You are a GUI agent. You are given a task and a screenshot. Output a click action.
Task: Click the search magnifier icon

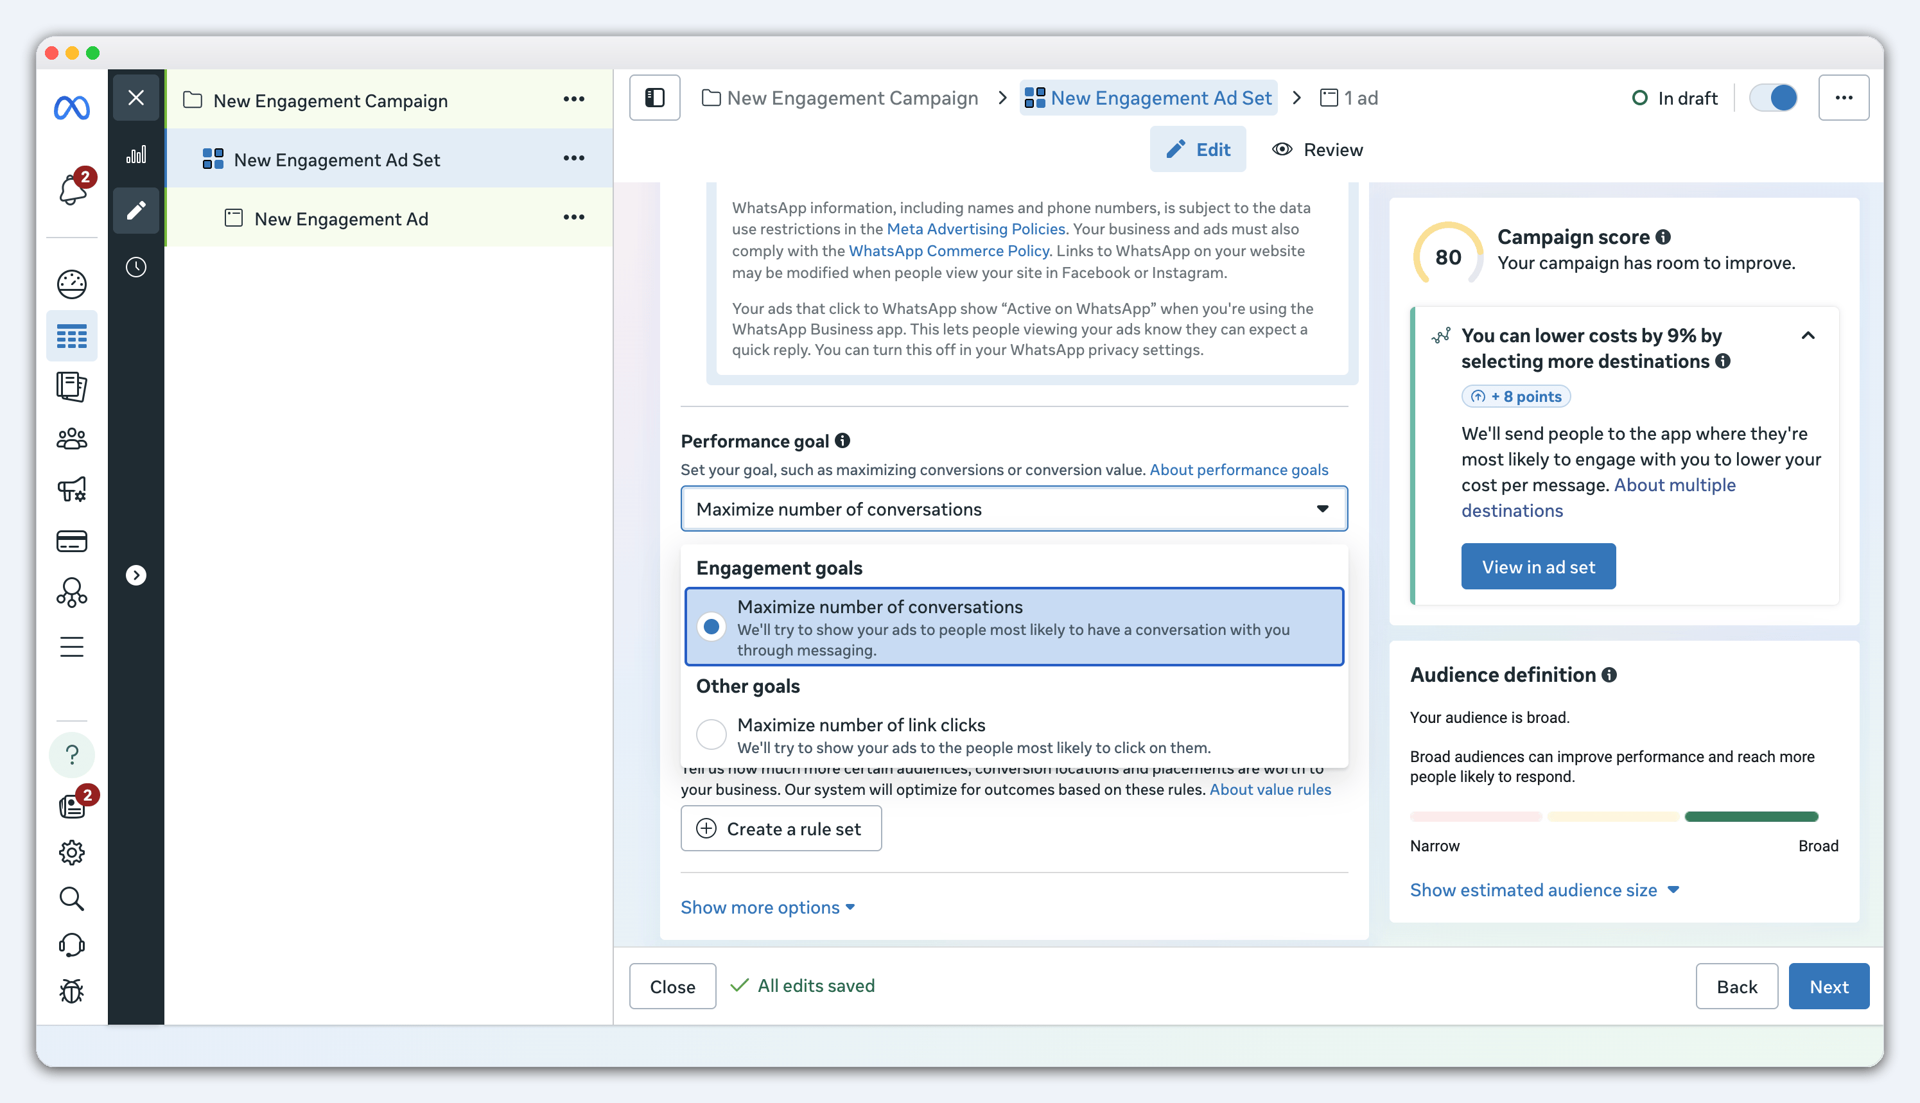pos(72,898)
